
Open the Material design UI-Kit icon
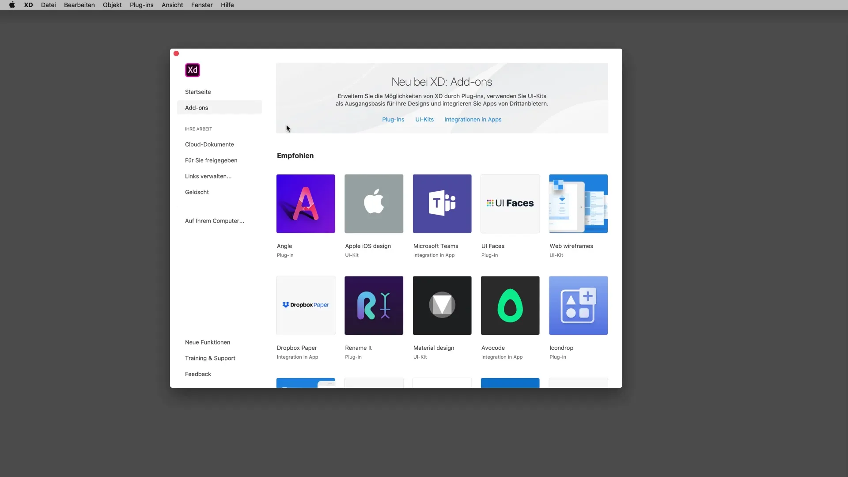pyautogui.click(x=442, y=306)
